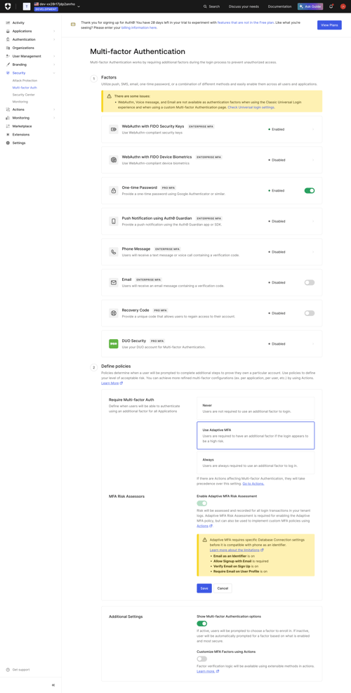Click the Ask Guide button
This screenshot has height=693, width=351.
pyautogui.click(x=310, y=6)
